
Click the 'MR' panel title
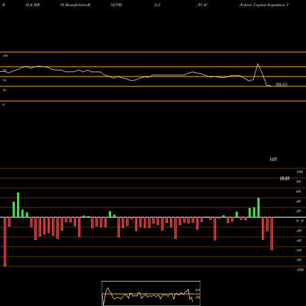click(x=273, y=159)
